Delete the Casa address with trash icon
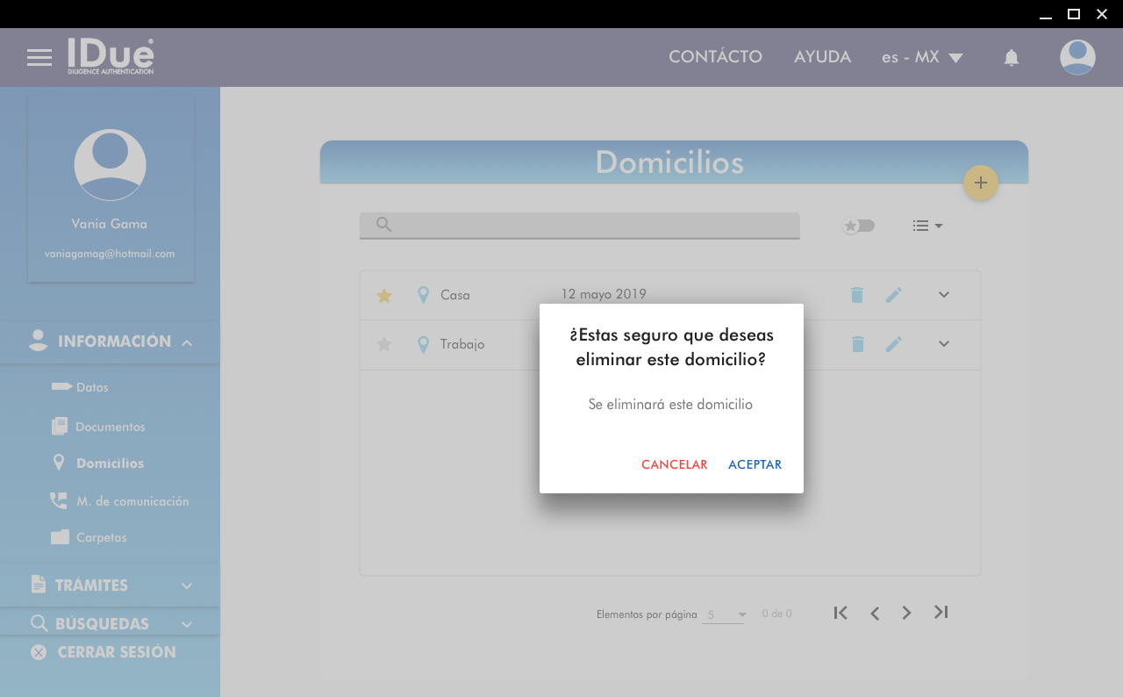 tap(857, 295)
